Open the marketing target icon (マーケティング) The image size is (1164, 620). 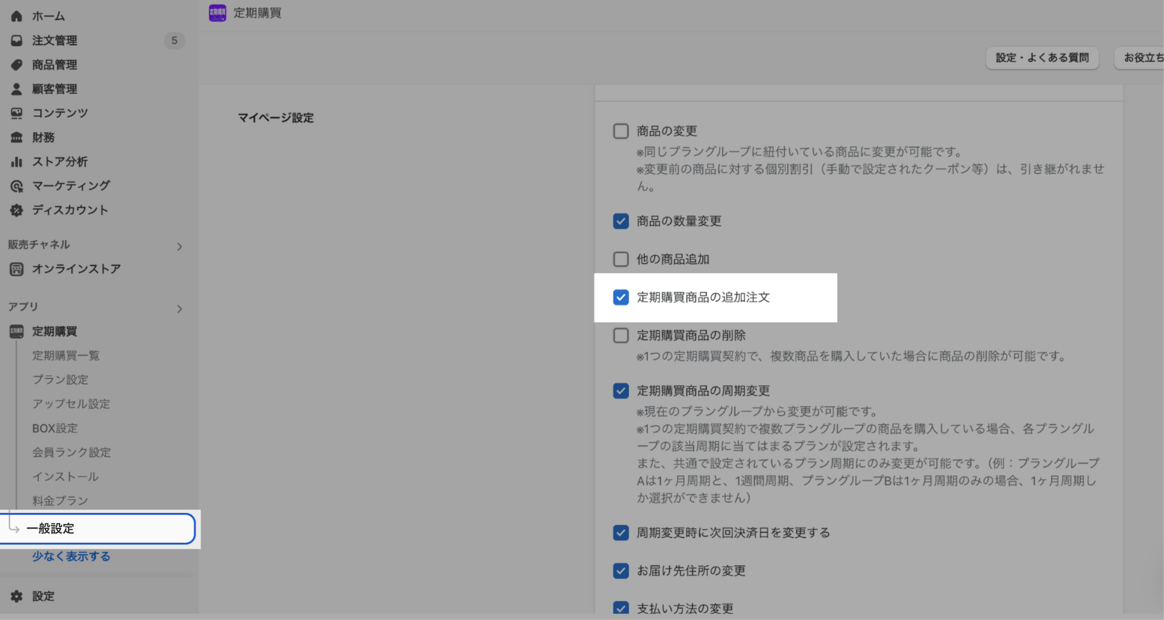(16, 186)
